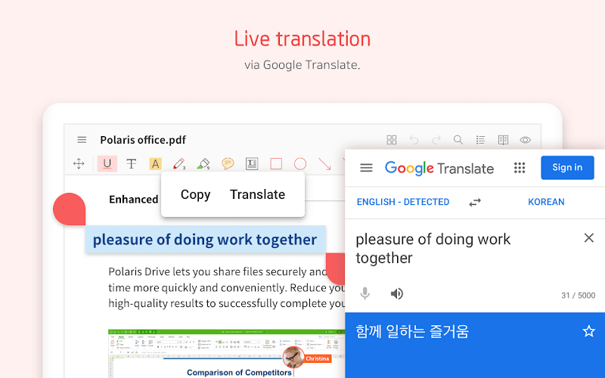Click the '31 / 5000' character counter

(x=578, y=296)
